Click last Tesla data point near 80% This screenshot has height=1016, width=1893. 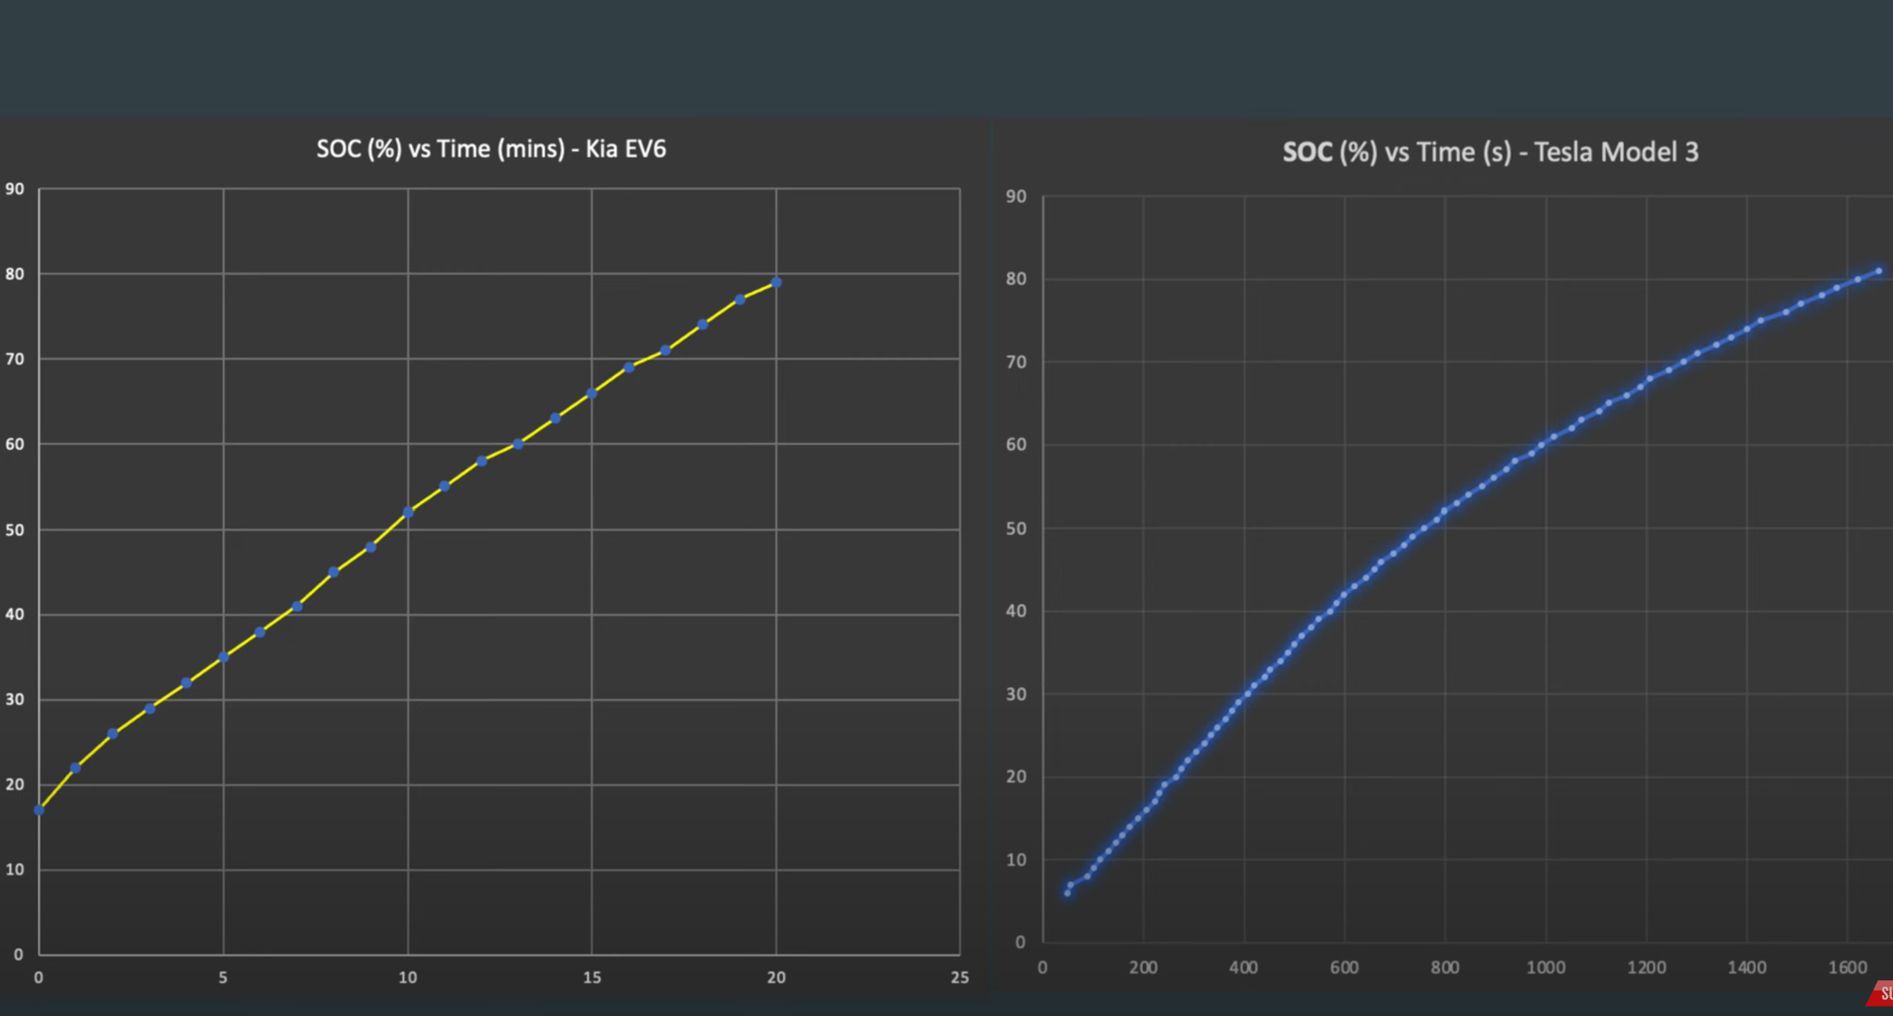(x=1879, y=272)
